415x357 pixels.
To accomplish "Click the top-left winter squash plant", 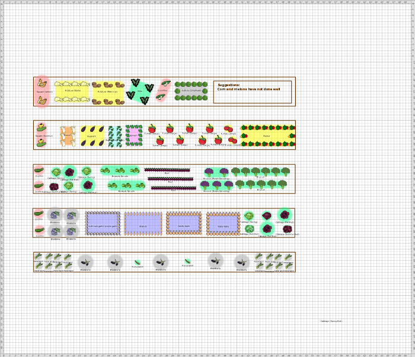I will click(42, 83).
